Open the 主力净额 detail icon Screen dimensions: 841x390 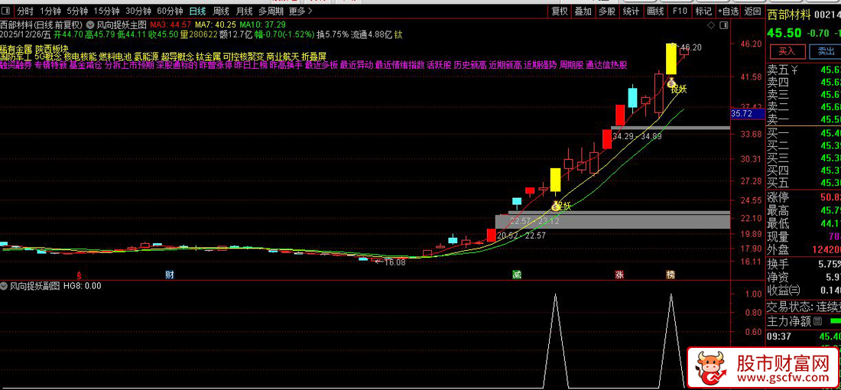pos(818,321)
